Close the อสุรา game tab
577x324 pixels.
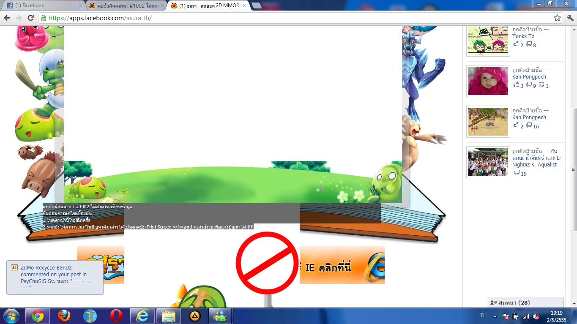coord(244,5)
